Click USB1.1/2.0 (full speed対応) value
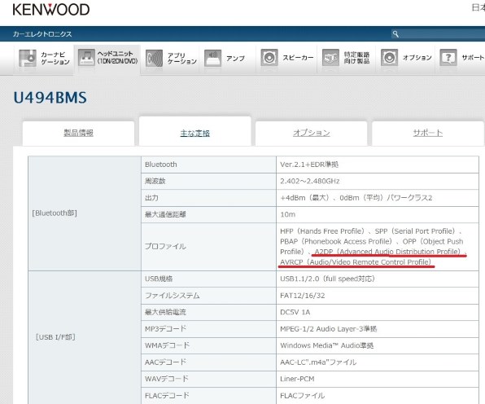Screen dimensions: 485x404 [328, 279]
